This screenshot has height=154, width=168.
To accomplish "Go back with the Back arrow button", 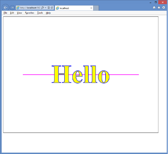I will pos(5,8).
